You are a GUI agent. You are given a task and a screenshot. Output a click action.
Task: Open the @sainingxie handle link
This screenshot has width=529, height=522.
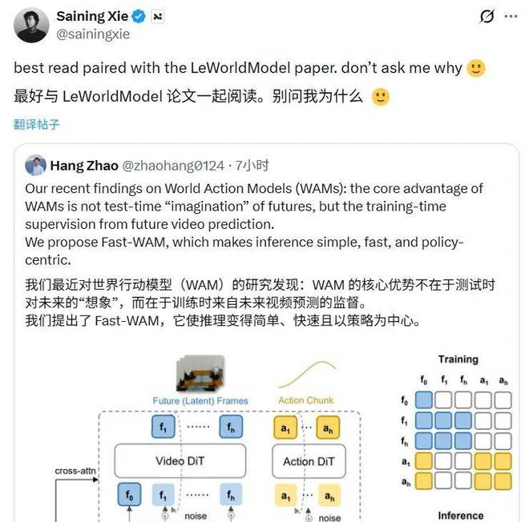pyautogui.click(x=93, y=34)
